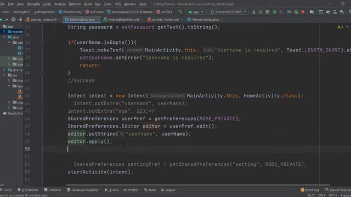
Task: Click the first Apply Changes icon after device selector
Action: coord(253,12)
